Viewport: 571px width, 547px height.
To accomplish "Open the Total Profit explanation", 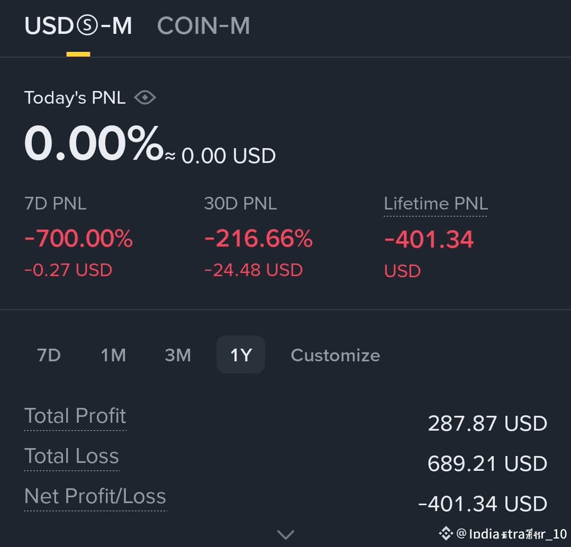I will [x=75, y=416].
